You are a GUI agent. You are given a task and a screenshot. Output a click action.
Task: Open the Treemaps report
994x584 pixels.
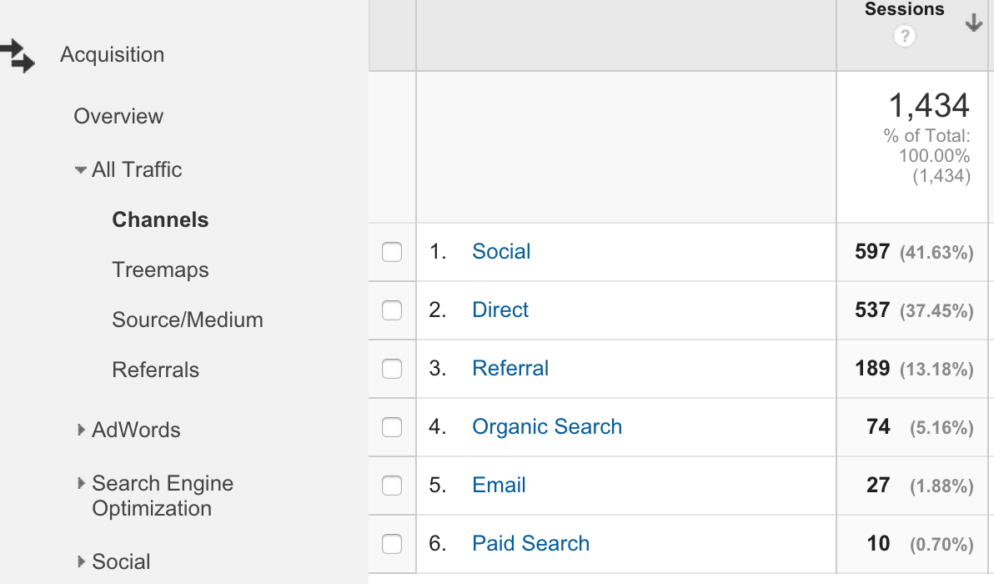point(160,269)
